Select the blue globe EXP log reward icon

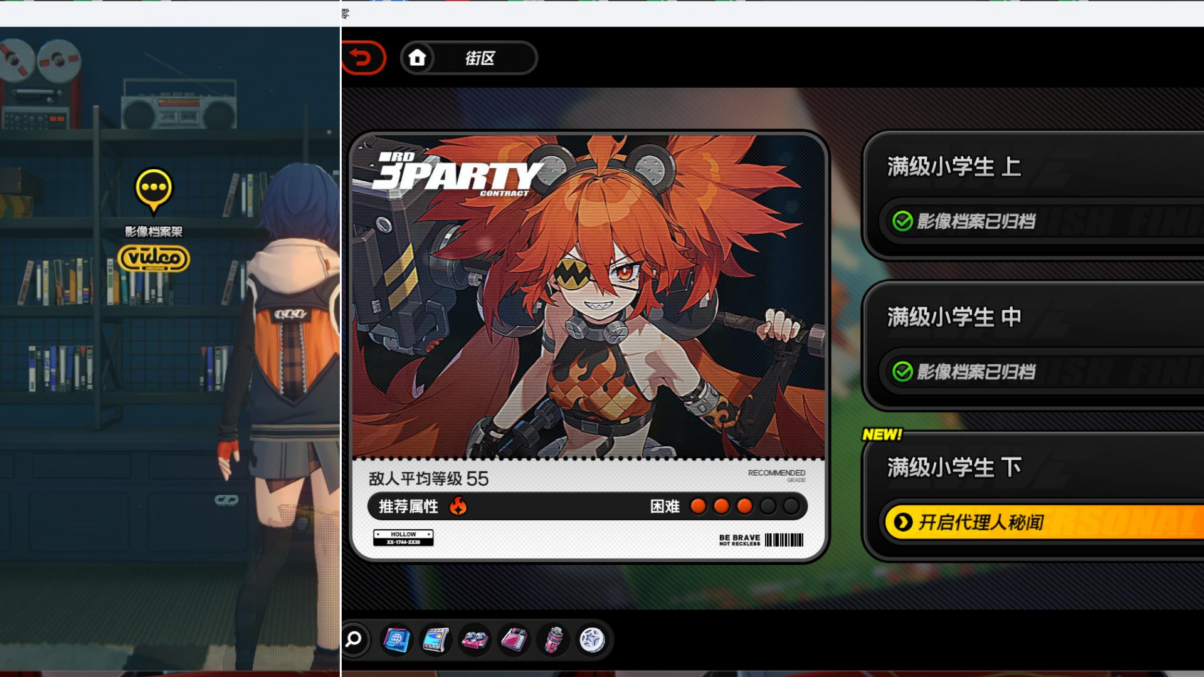pyautogui.click(x=396, y=640)
